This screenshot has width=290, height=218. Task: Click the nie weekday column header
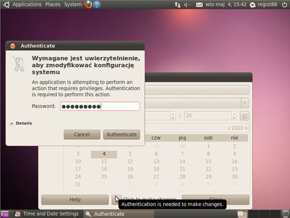pyautogui.click(x=234, y=138)
